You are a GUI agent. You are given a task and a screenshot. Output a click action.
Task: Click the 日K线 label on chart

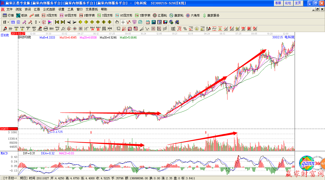5,35
